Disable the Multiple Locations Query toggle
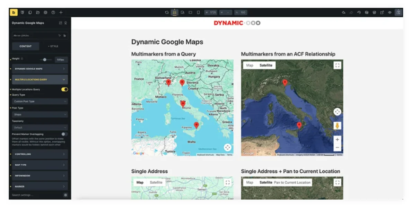The height and width of the screenshot is (208, 412). [x=64, y=89]
